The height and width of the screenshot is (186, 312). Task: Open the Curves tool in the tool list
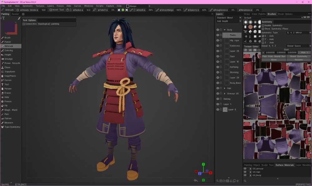pyautogui.click(x=8, y=80)
